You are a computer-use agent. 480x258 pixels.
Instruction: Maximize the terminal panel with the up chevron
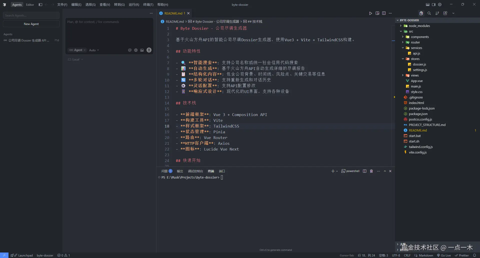(385, 171)
